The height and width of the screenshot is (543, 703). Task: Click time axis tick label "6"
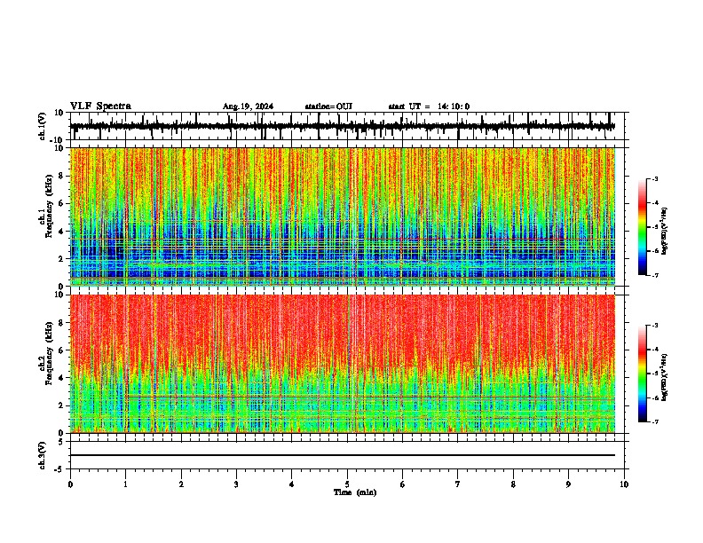pyautogui.click(x=403, y=484)
